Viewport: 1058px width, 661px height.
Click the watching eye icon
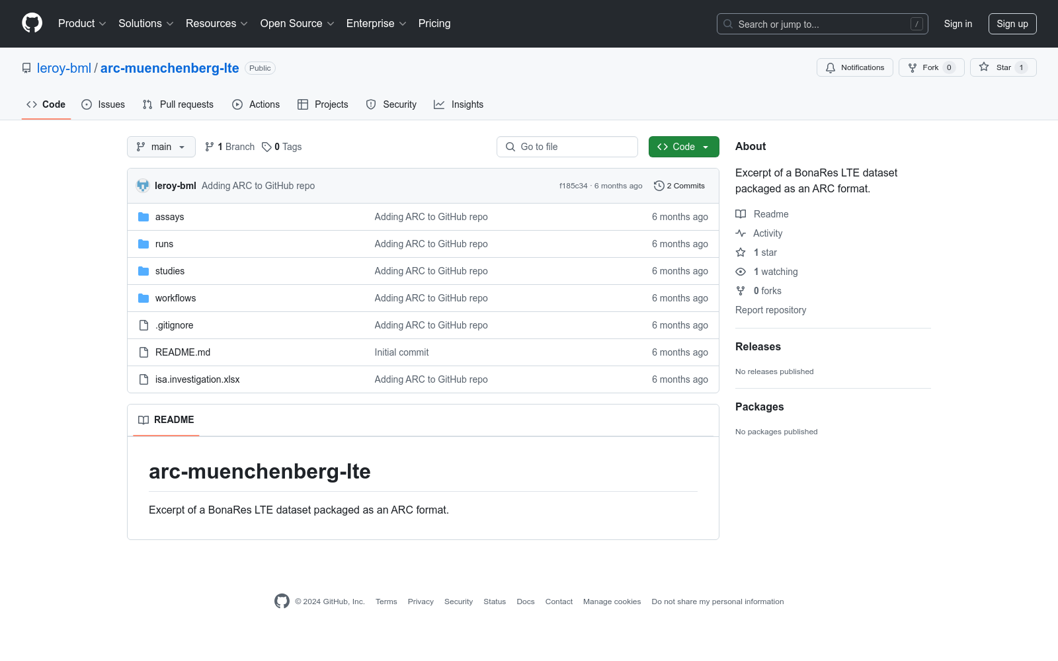pos(741,272)
